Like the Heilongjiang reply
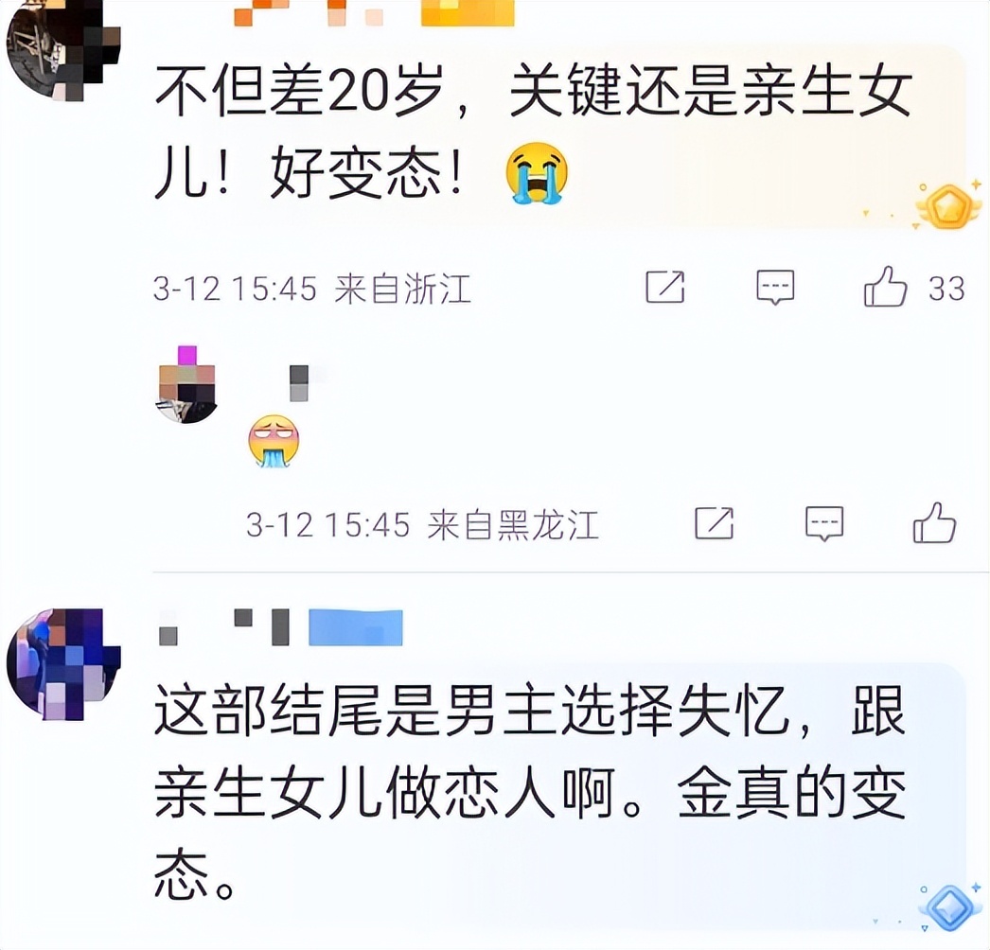The width and height of the screenshot is (990, 950). [934, 523]
